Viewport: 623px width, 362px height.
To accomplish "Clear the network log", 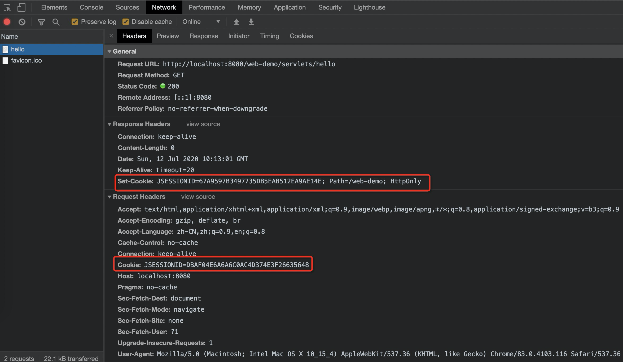I will tap(22, 22).
